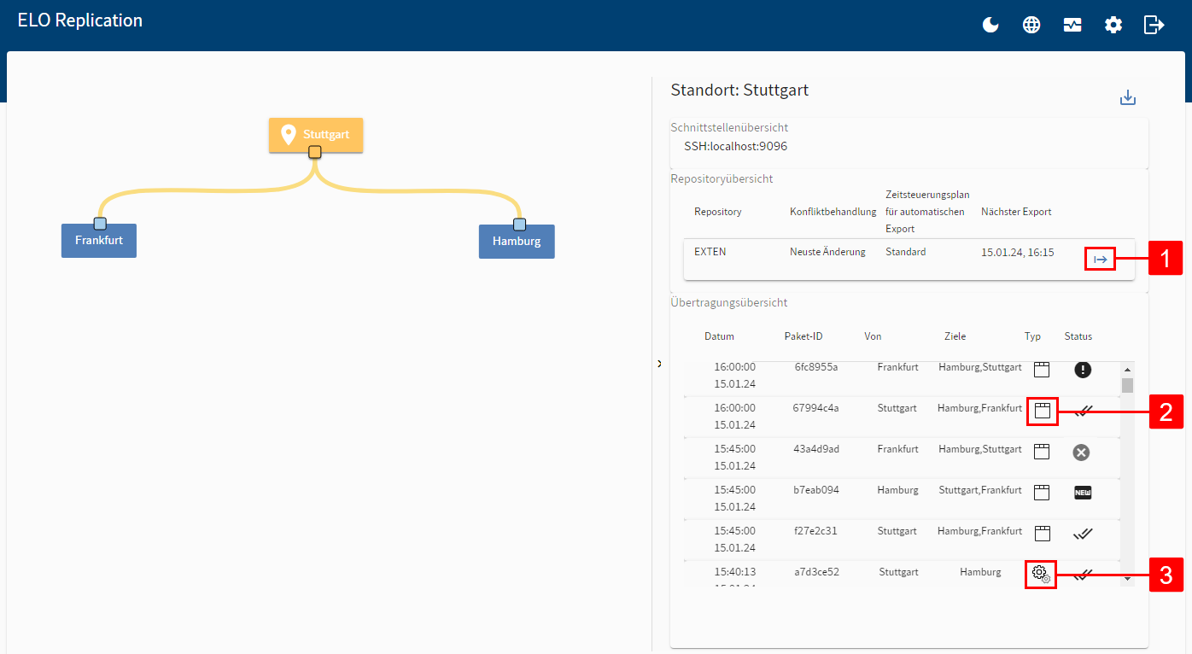Click error status icon for 6fc8955a
This screenshot has height=654, width=1192.
(1083, 370)
